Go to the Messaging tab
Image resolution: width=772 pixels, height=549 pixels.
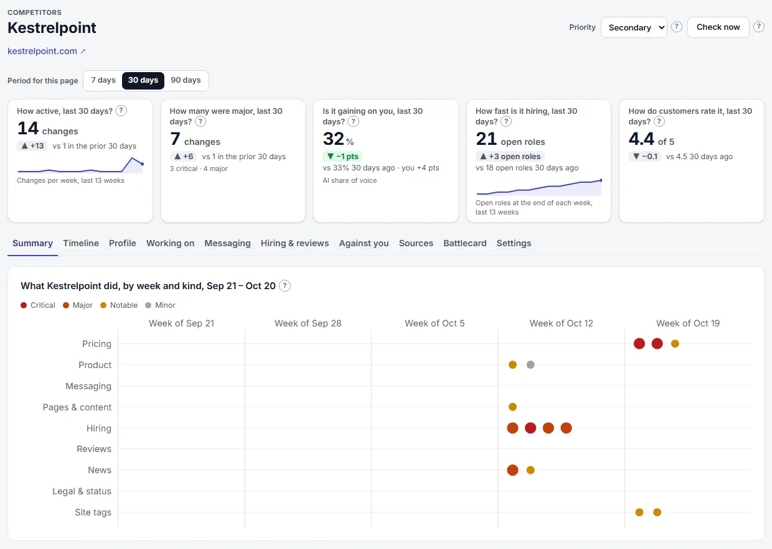[x=227, y=243]
